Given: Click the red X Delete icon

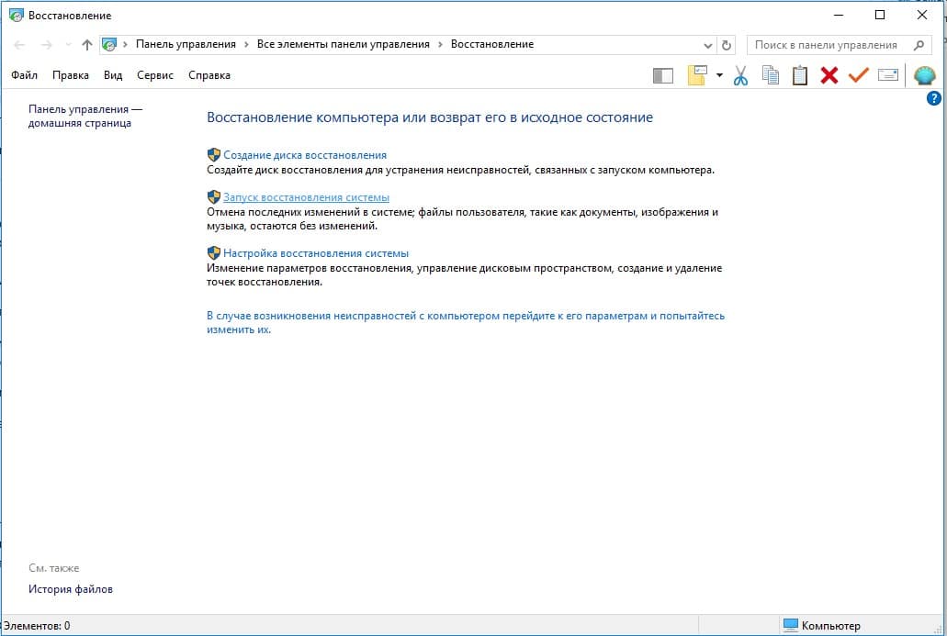Looking at the screenshot, I should point(829,76).
